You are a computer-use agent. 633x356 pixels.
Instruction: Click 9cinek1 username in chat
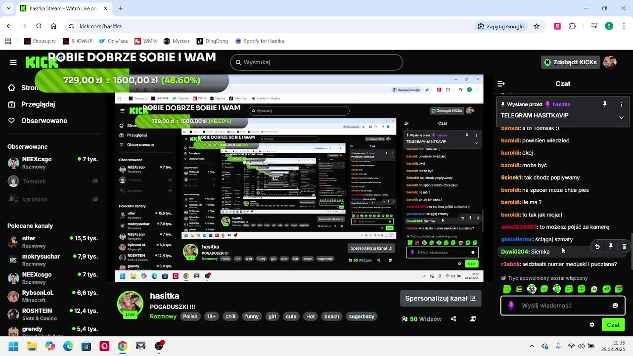511,178
